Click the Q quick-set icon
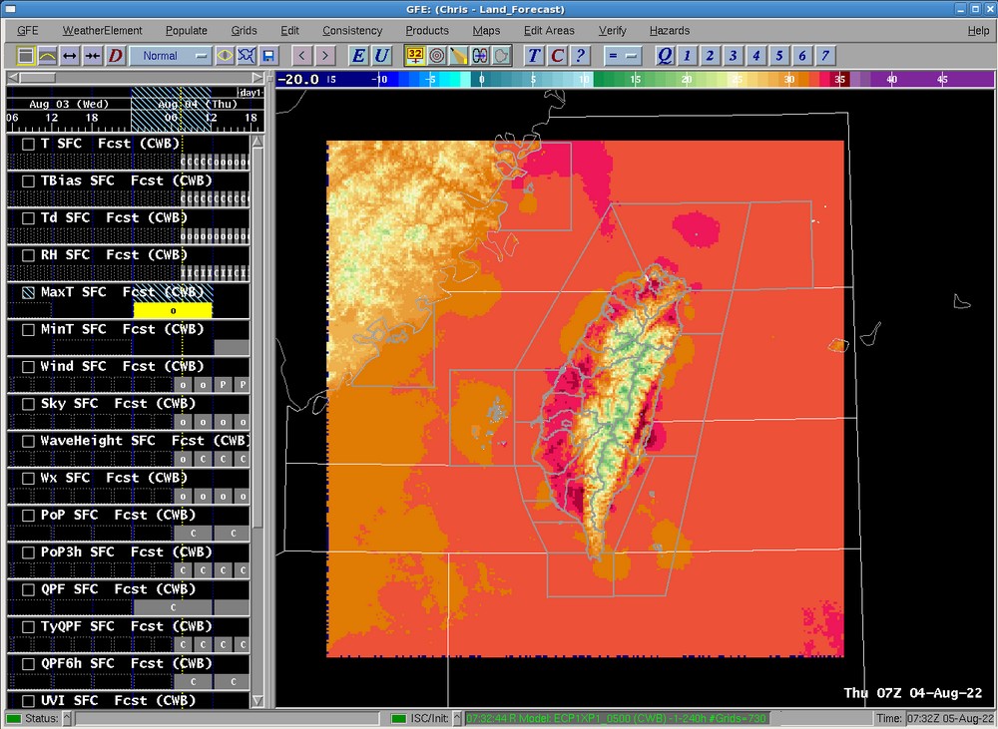 [665, 56]
